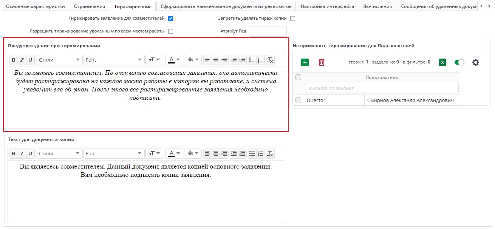Toggle bold formatting in the warning editor
Screen dimensions: 495x229
tap(13, 59)
